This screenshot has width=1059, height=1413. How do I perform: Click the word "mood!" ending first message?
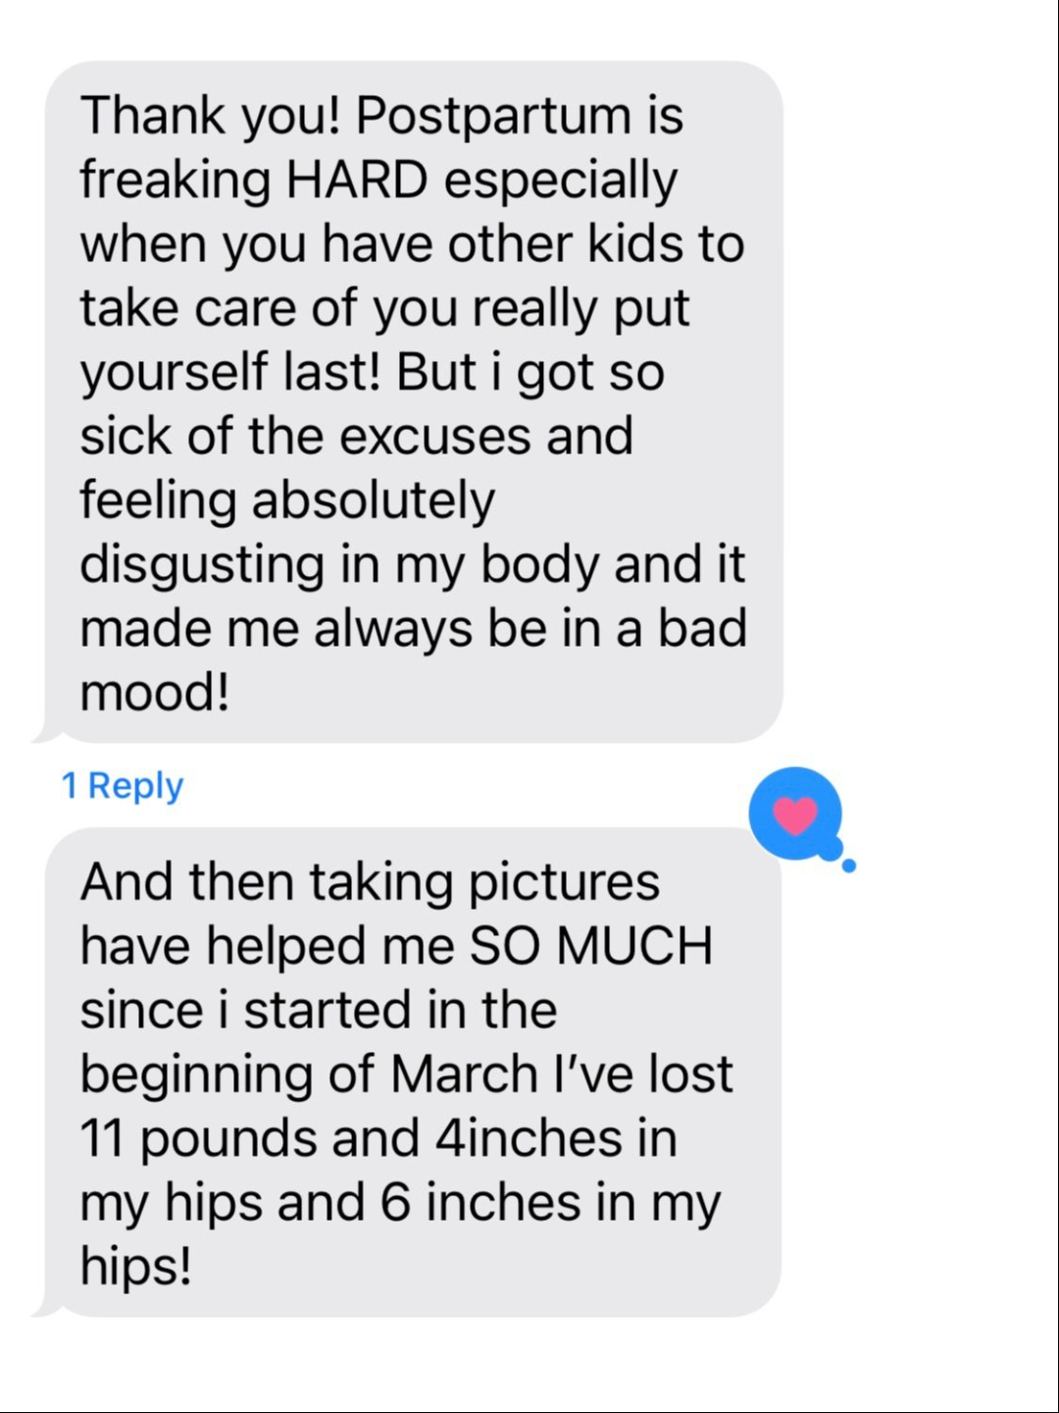[x=155, y=693]
